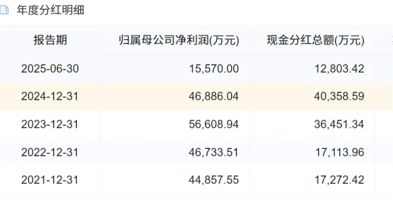Select the highlighted dividend value 40,358.59
393x220 pixels.
340,96
